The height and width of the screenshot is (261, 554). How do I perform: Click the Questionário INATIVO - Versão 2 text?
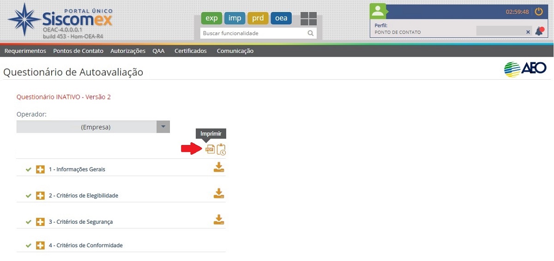[64, 97]
